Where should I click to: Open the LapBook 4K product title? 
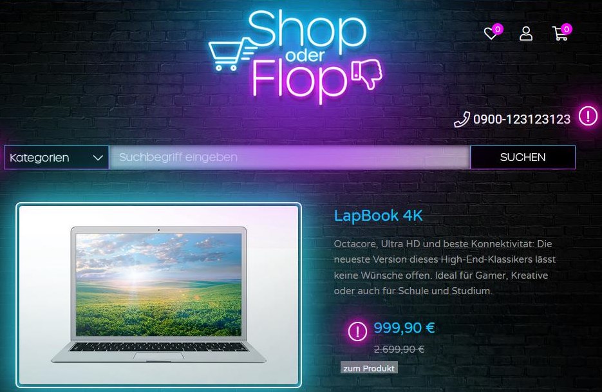coord(378,216)
